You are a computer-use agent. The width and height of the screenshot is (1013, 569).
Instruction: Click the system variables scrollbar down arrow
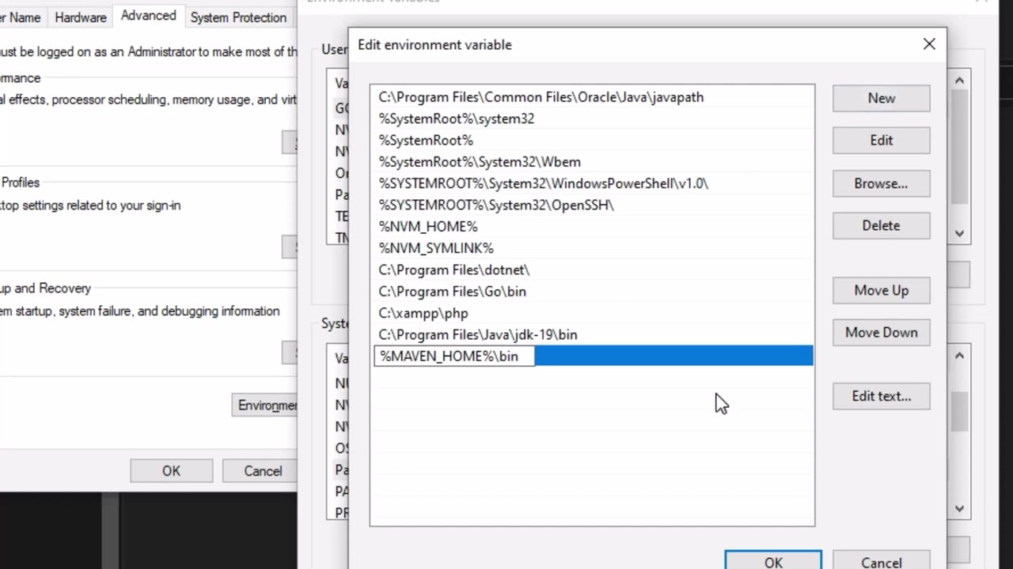pos(959,508)
